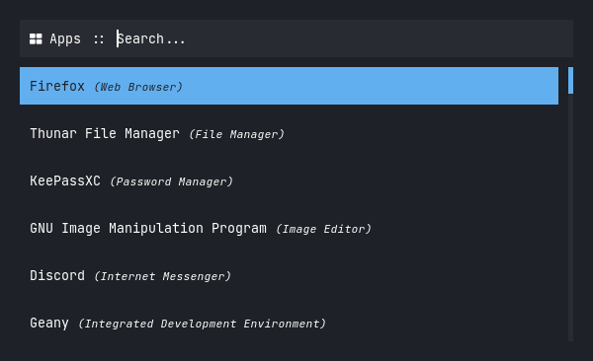This screenshot has height=361, width=593.
Task: Launch KeePassXC
Action: pos(289,180)
